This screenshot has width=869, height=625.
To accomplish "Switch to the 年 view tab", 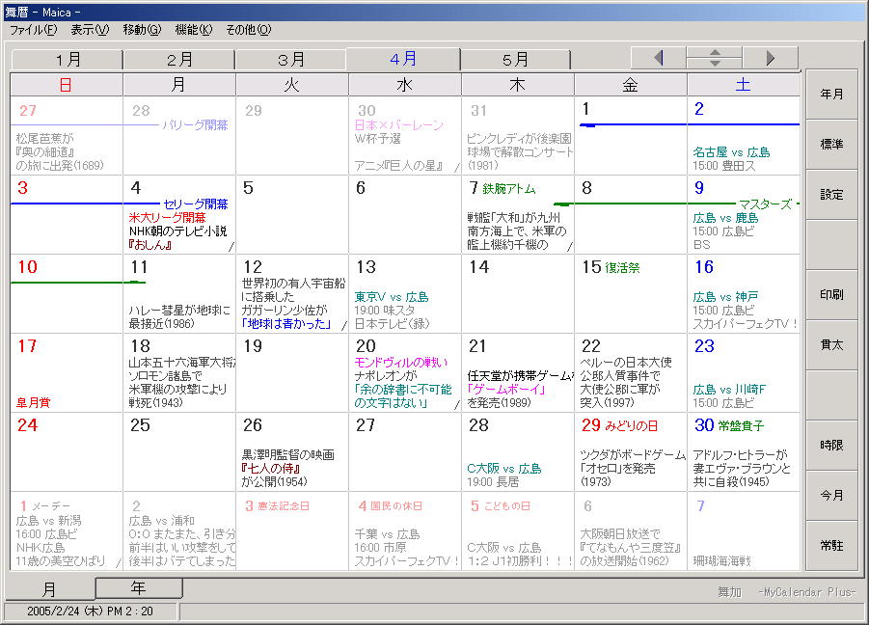I will (x=139, y=587).
